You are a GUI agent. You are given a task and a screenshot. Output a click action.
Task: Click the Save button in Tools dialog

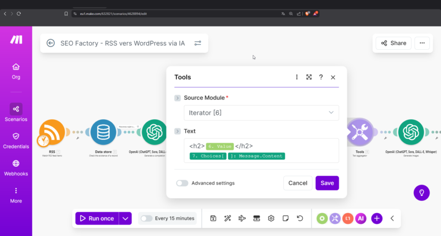(327, 183)
